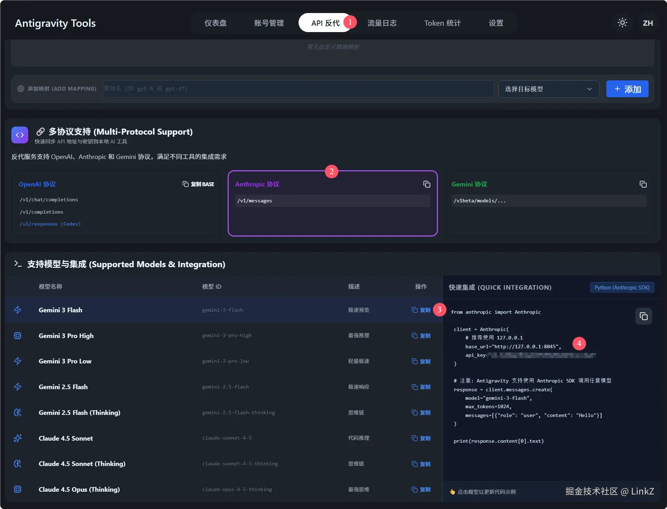Click the lightning icon for Gemini 3 Pro Low

[18, 361]
